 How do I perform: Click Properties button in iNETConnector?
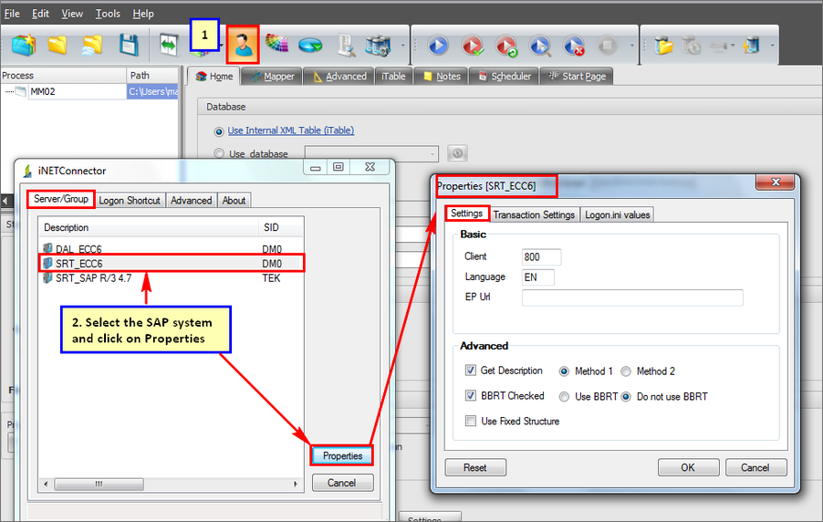[342, 455]
